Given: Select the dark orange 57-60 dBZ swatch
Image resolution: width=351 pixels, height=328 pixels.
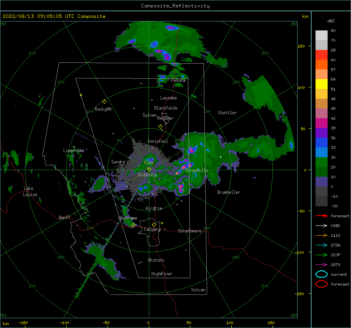Looking at the screenshot, I should pos(321,65).
